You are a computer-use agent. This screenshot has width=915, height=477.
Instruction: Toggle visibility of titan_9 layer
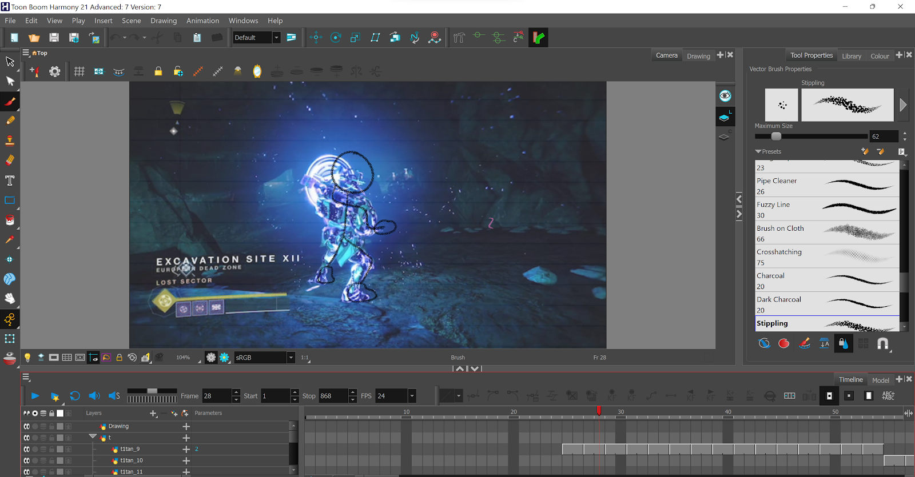[x=26, y=449]
